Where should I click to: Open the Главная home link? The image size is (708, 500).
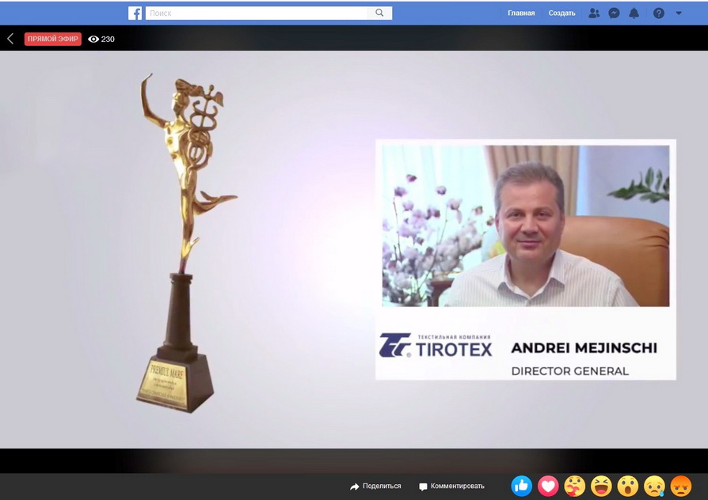(x=521, y=13)
